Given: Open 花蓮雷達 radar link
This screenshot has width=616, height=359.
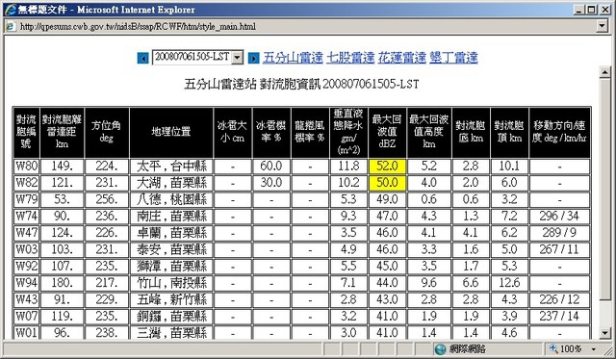Looking at the screenshot, I should pyautogui.click(x=402, y=58).
